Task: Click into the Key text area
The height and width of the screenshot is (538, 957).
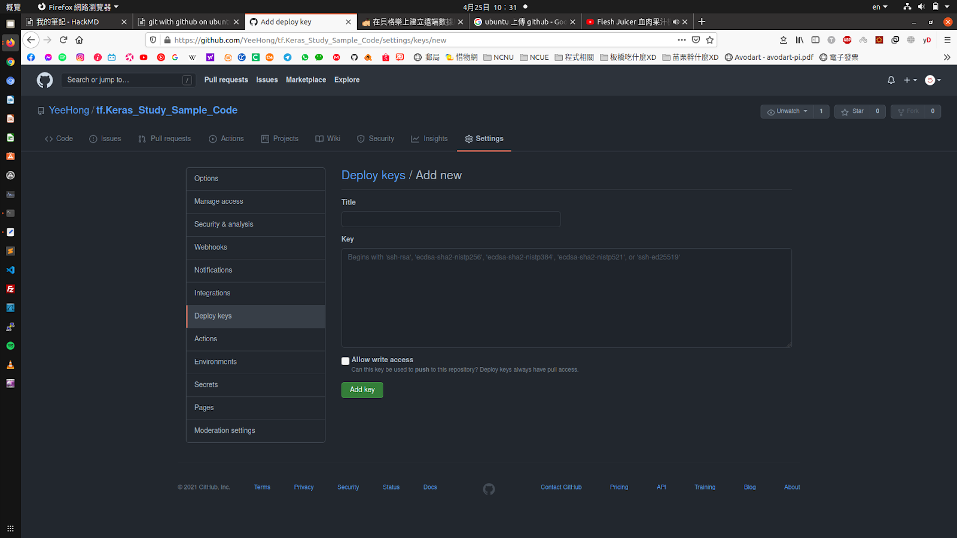Action: [566, 298]
